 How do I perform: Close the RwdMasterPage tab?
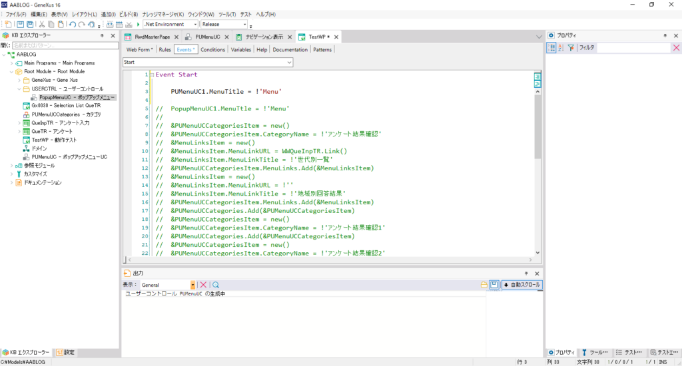pos(176,37)
